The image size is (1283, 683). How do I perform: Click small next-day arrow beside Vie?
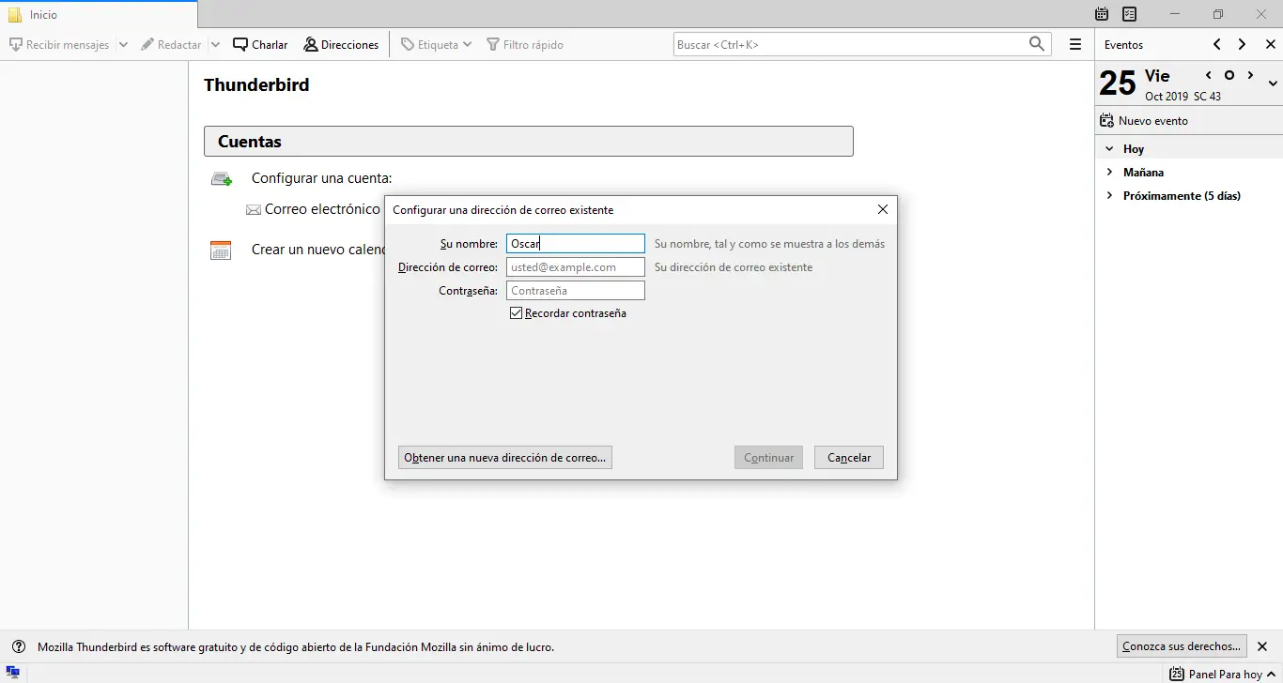(x=1250, y=75)
